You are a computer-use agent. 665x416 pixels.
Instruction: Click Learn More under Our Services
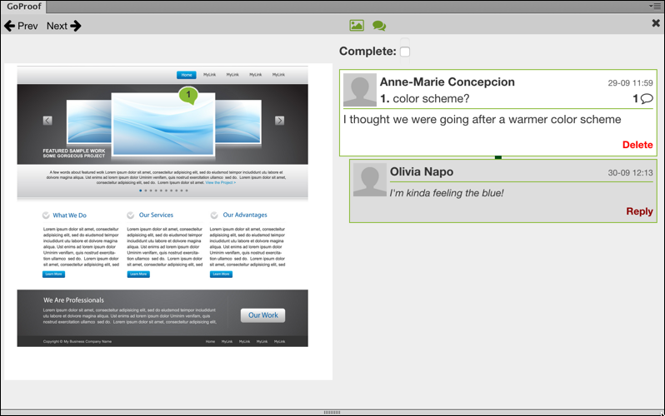[x=138, y=274]
